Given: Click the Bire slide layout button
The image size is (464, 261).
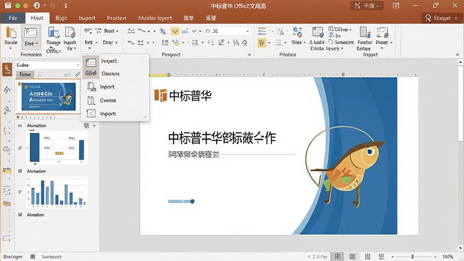Looking at the screenshot, I should (x=31, y=36).
